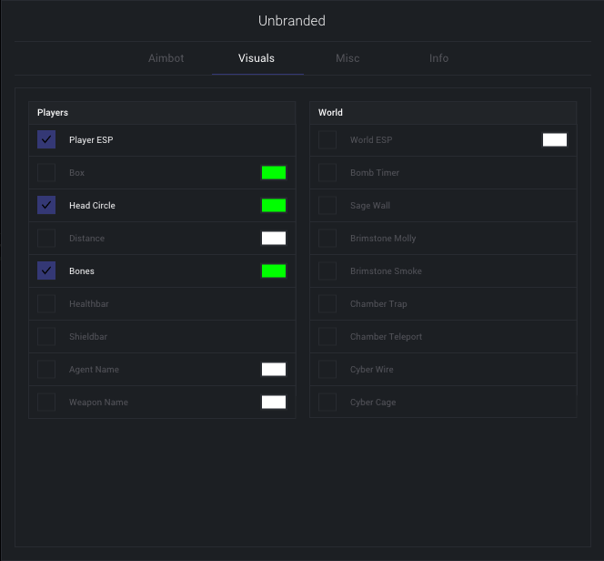The image size is (604, 561).
Task: Tick the Brimstone Smoke checkbox
Action: [x=327, y=270]
